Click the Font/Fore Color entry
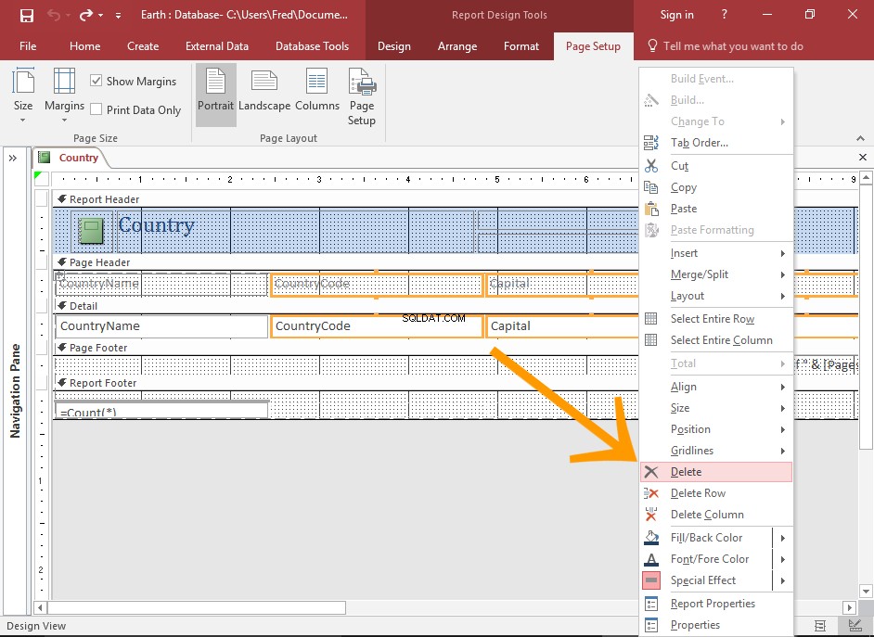874x637 pixels. point(707,558)
